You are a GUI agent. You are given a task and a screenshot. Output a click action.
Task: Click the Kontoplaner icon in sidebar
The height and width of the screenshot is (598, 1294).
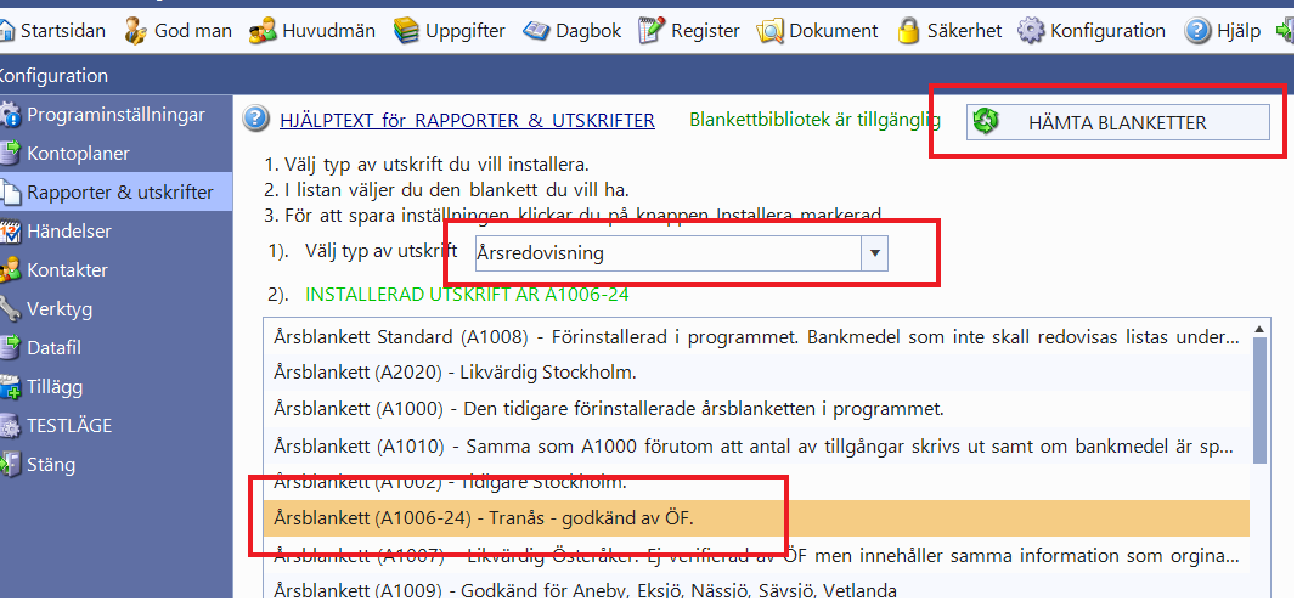[11, 153]
